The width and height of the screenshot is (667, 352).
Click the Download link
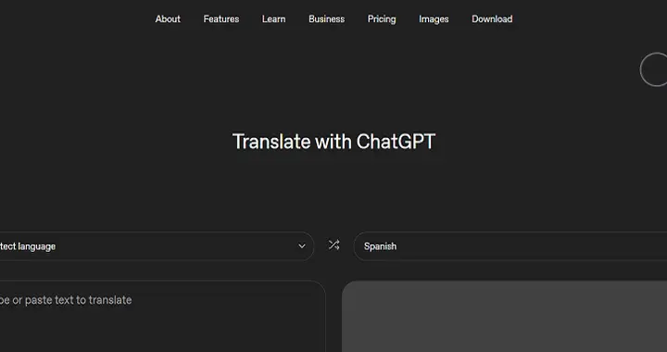point(492,19)
